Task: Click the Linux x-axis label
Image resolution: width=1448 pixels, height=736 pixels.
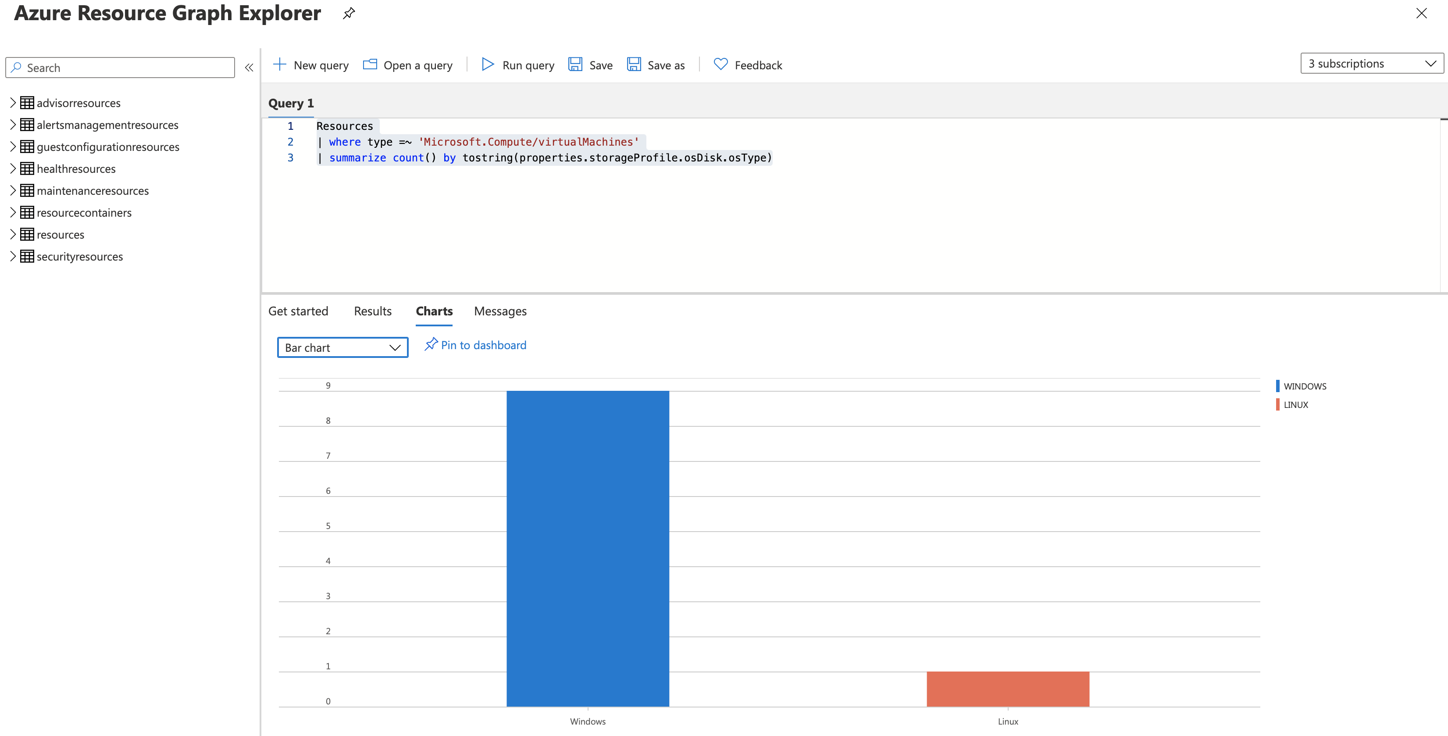Action: [x=1008, y=722]
